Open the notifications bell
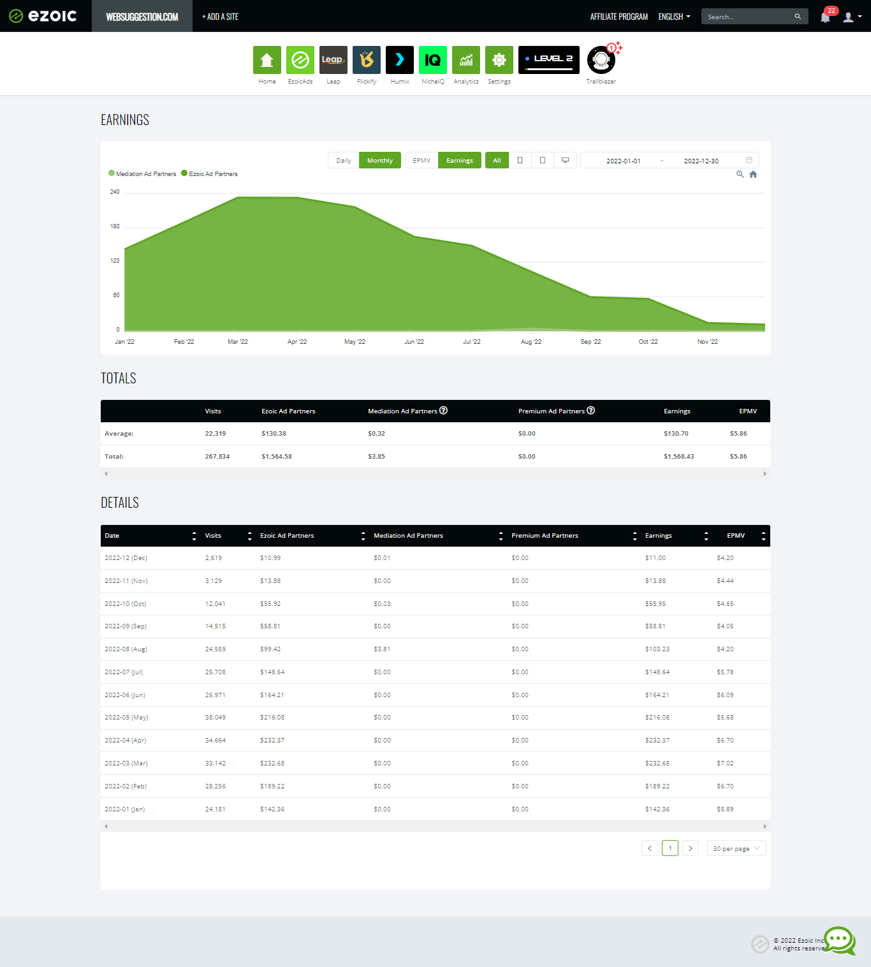The image size is (871, 967). [826, 17]
